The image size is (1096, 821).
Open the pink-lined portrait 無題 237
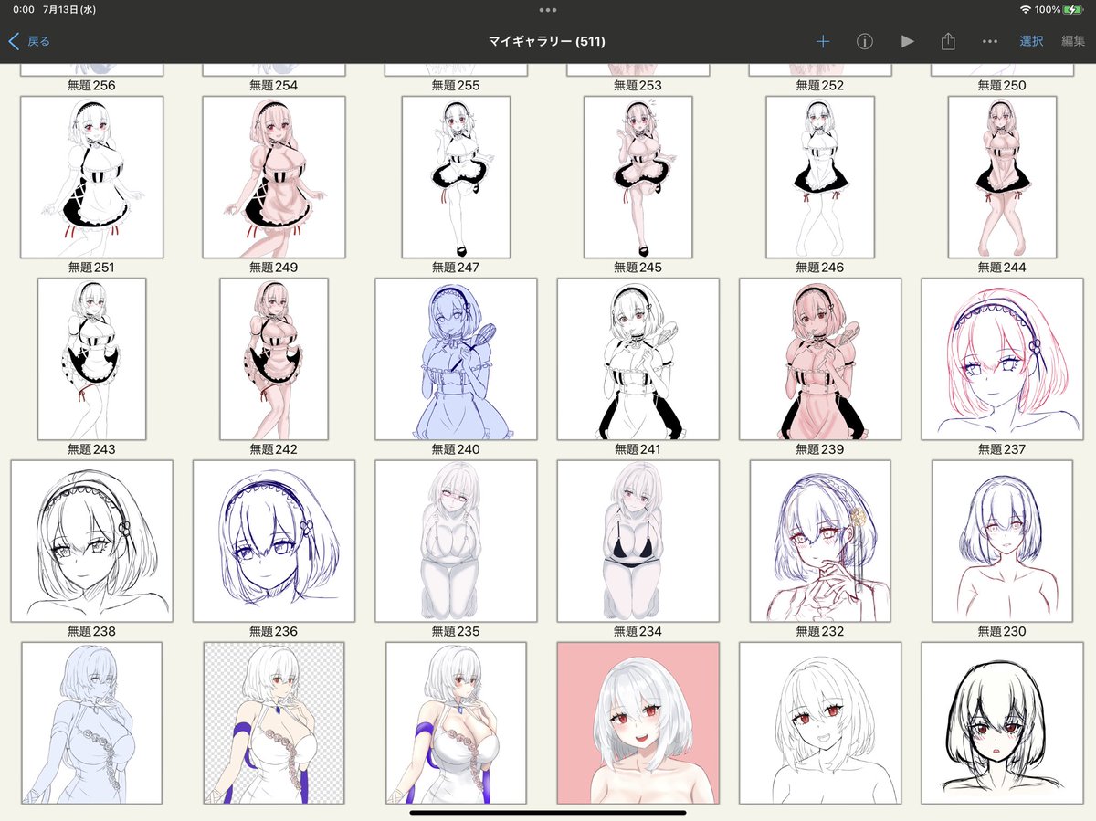[1002, 358]
